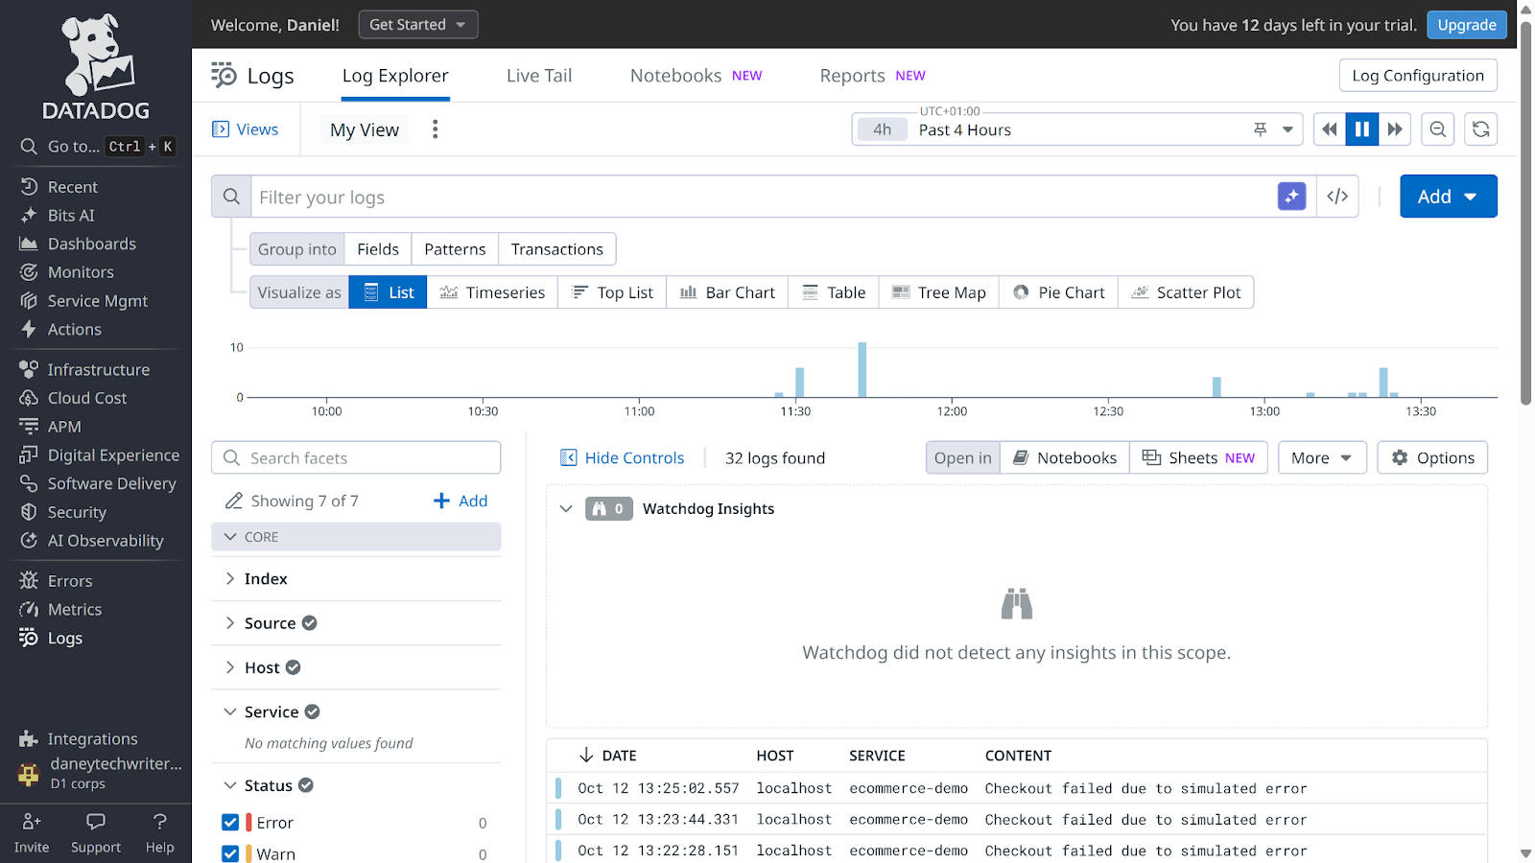Step the time range backward
The width and height of the screenshot is (1535, 863).
(x=1330, y=129)
